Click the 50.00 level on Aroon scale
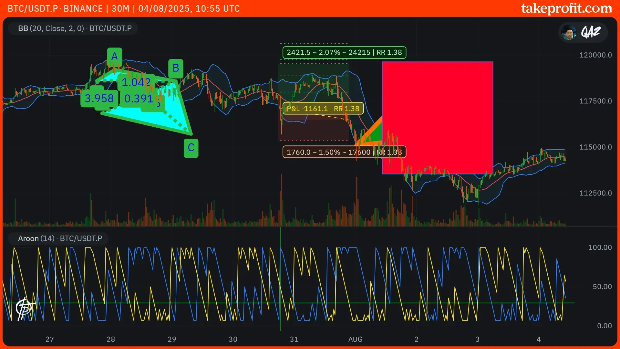Screen dimensions: 620x349 [x=602, y=287]
